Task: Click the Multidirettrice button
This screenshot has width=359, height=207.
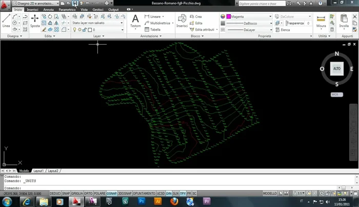Action: click(157, 23)
